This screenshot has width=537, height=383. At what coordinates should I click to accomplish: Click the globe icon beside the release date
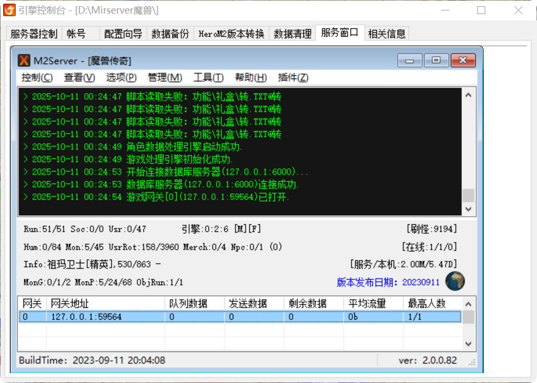pos(454,281)
